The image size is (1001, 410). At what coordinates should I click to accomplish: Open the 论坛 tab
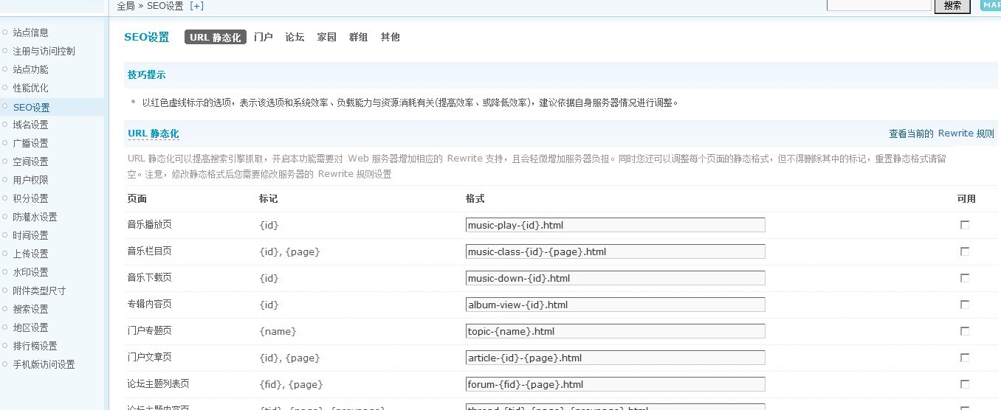coord(295,37)
